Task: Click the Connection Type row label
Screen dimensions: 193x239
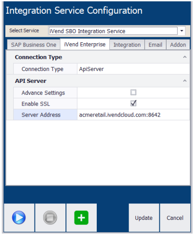Action: click(x=45, y=69)
